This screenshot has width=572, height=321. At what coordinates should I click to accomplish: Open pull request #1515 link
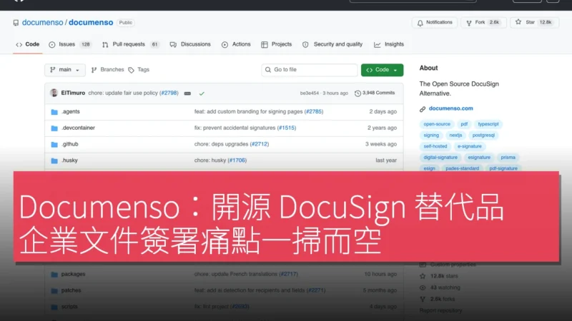287,128
